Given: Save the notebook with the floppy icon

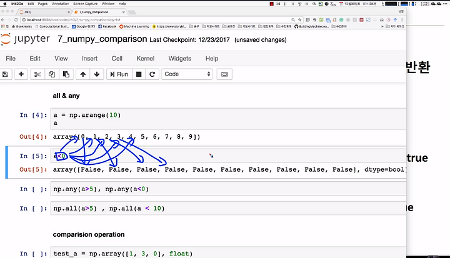Looking at the screenshot, I should click(x=5, y=74).
